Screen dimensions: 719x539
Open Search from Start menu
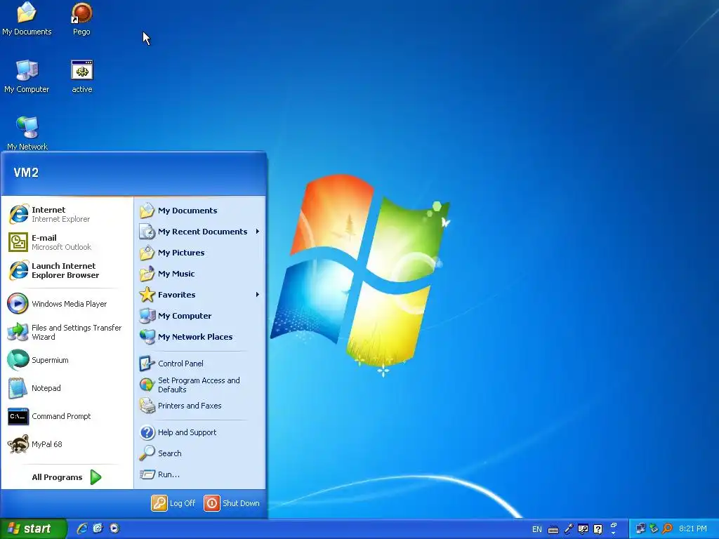pyautogui.click(x=200, y=453)
